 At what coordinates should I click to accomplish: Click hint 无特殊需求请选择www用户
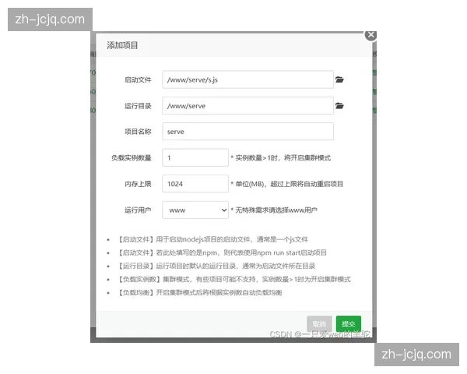[274, 210]
